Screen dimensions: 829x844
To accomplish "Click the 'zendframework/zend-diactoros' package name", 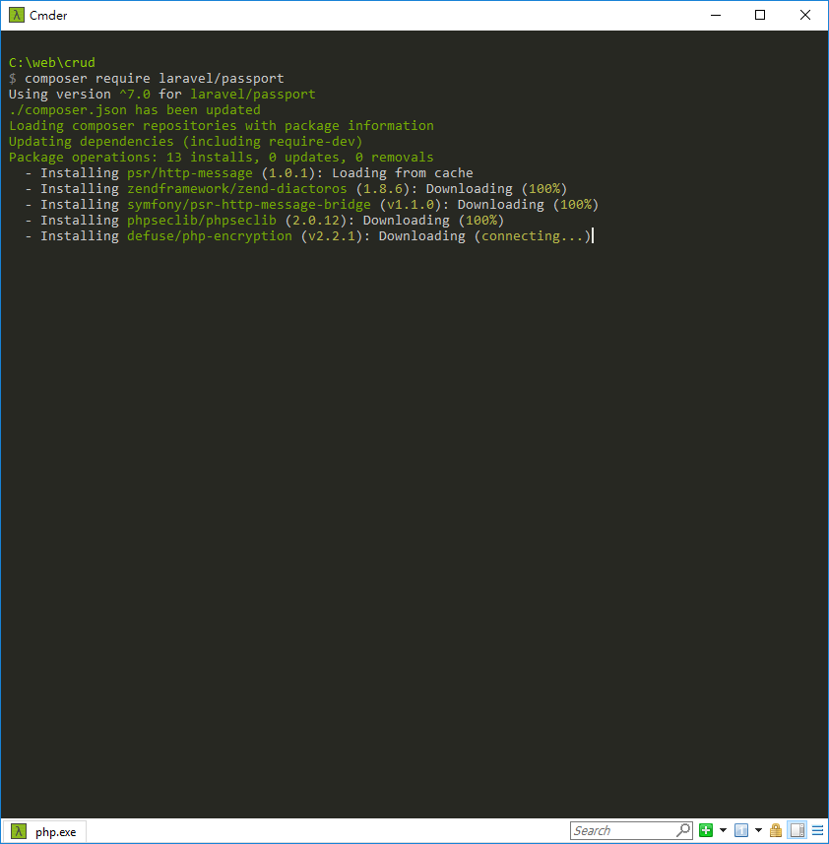I will (x=236, y=188).
